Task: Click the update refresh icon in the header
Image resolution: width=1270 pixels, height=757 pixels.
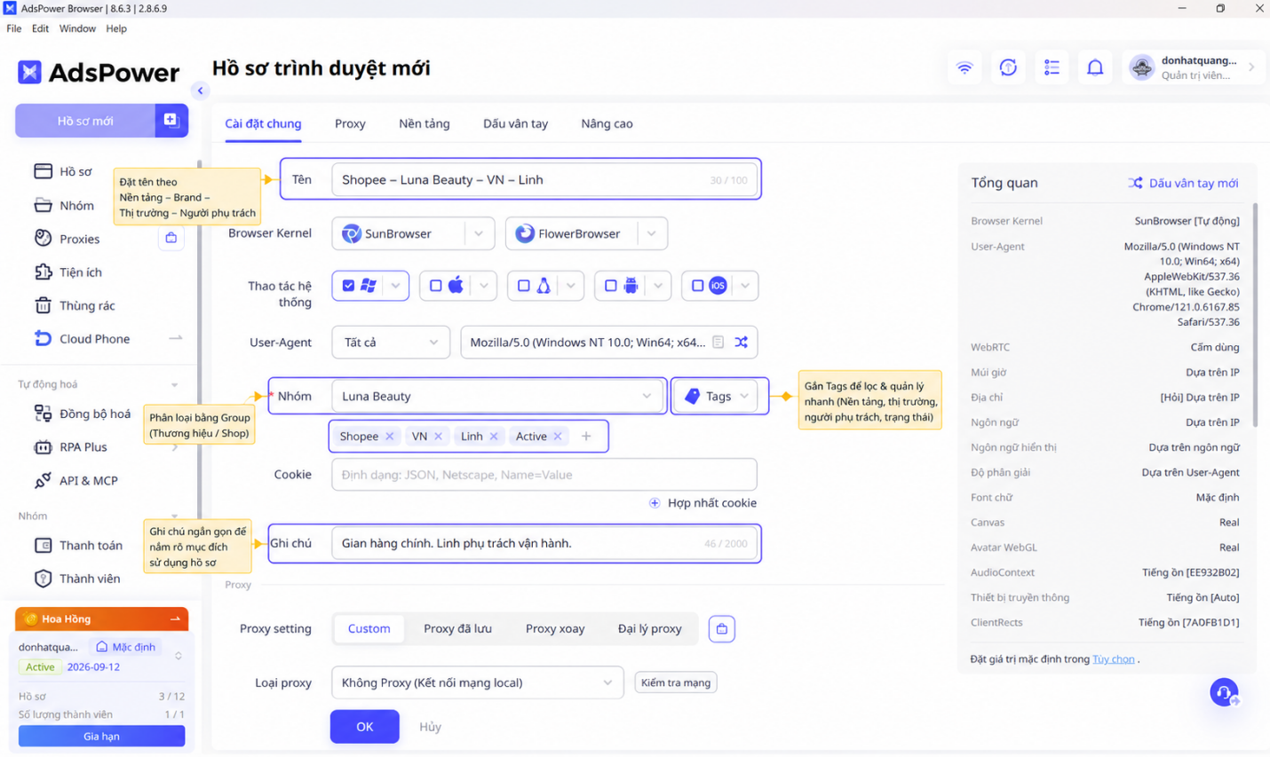Action: pyautogui.click(x=1008, y=67)
